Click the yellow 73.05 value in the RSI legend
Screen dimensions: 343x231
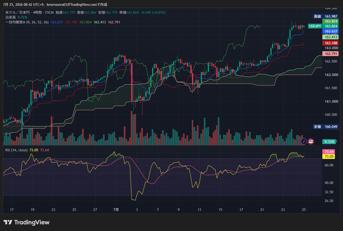34,150
